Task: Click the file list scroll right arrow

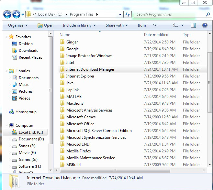Action: click(x=204, y=170)
